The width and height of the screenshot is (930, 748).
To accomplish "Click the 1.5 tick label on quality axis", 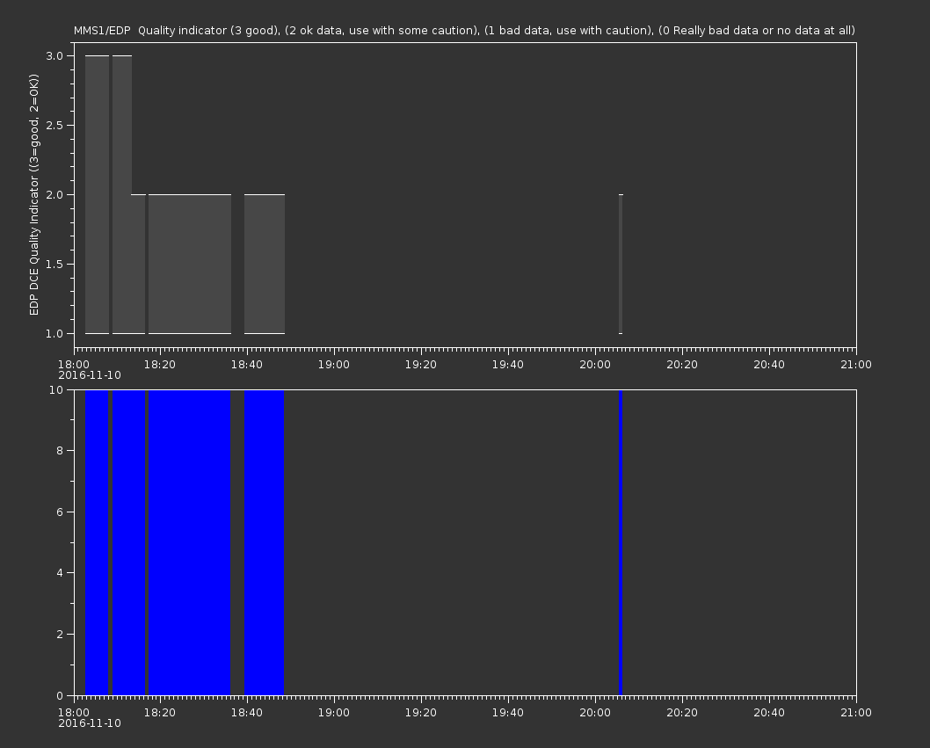I will coord(54,264).
